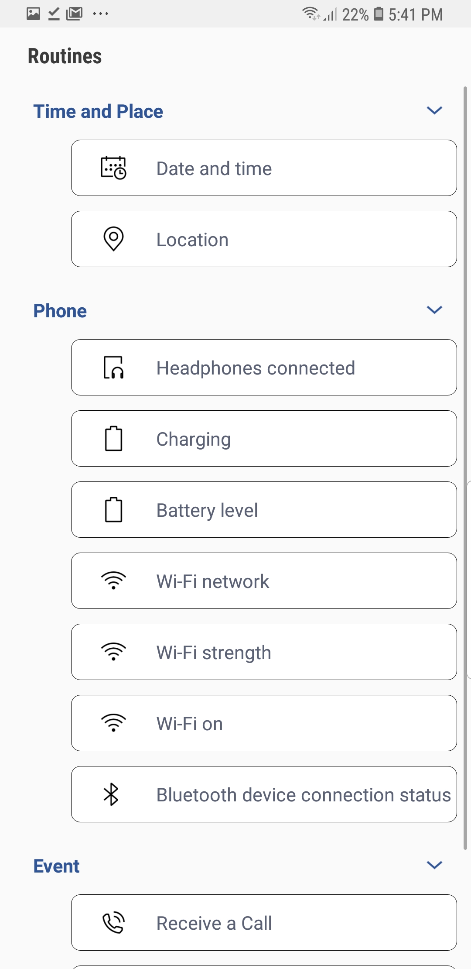The width and height of the screenshot is (471, 969).
Task: Collapse the Phone section chevron
Action: tap(434, 310)
